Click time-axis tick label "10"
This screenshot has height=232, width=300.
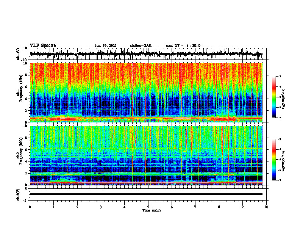tap(266, 207)
